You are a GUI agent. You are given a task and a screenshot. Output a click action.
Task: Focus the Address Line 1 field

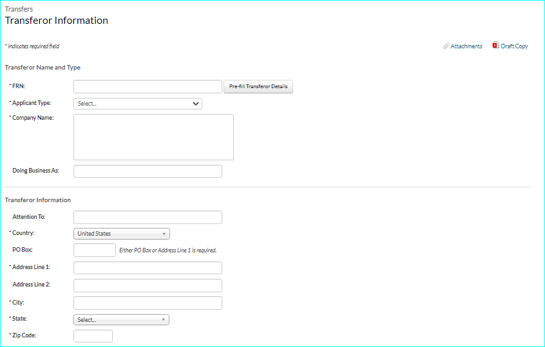(x=148, y=268)
